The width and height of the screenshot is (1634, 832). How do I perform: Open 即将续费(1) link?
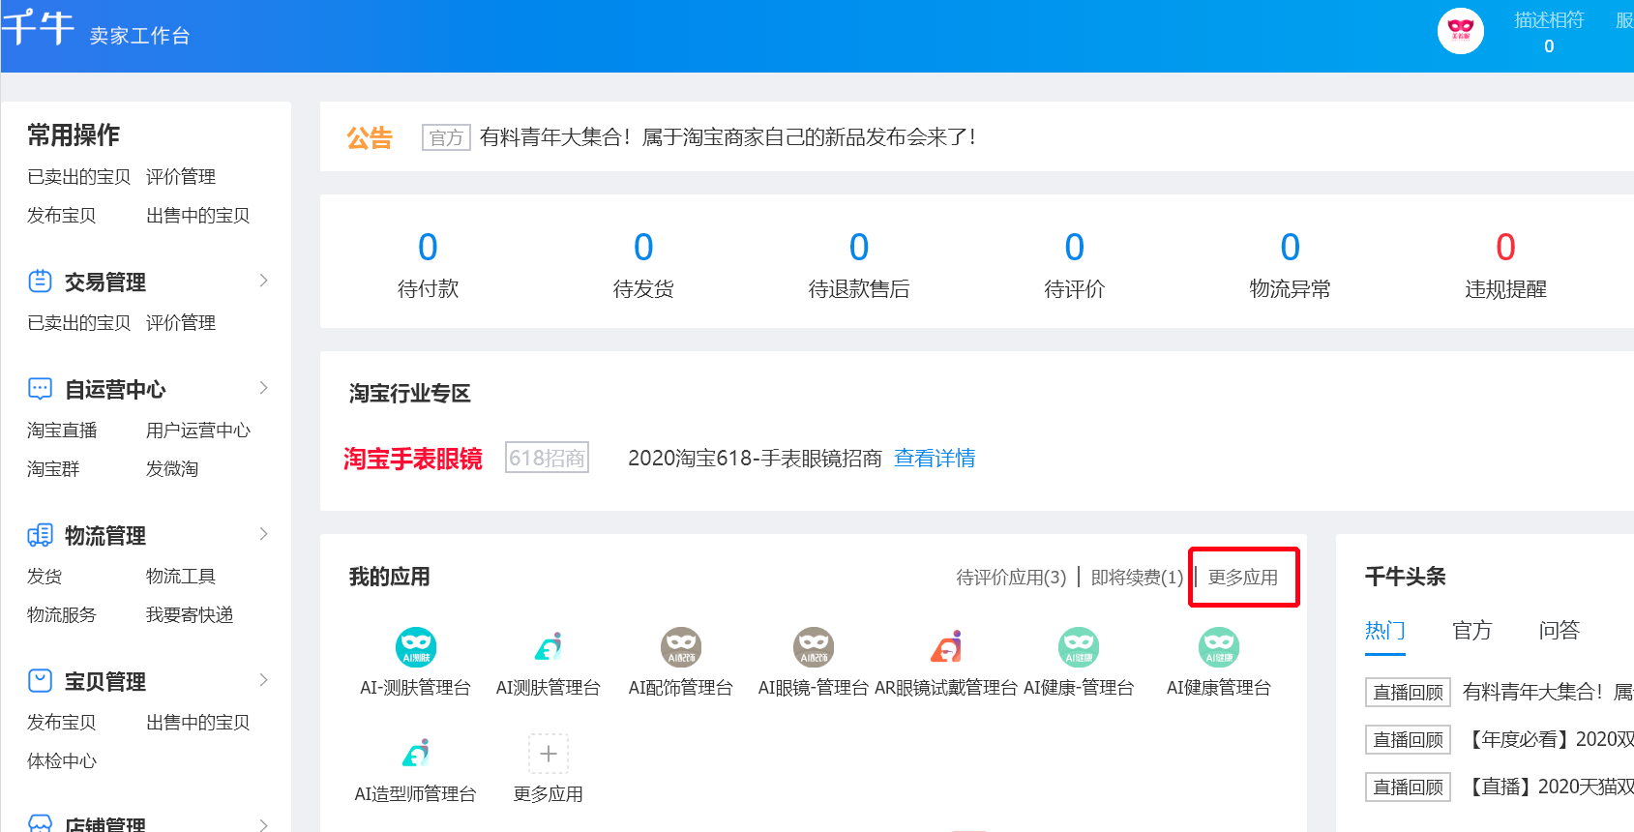(1137, 578)
